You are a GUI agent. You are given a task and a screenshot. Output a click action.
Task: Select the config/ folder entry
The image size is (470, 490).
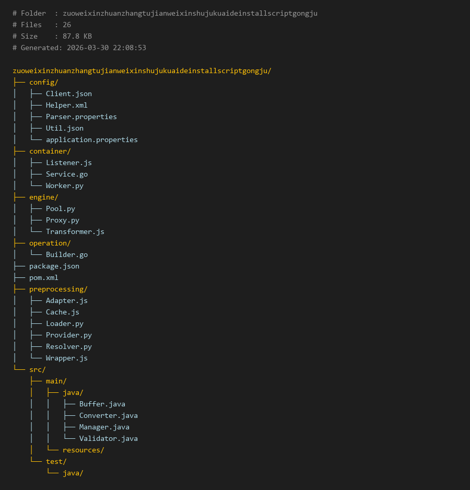click(43, 83)
